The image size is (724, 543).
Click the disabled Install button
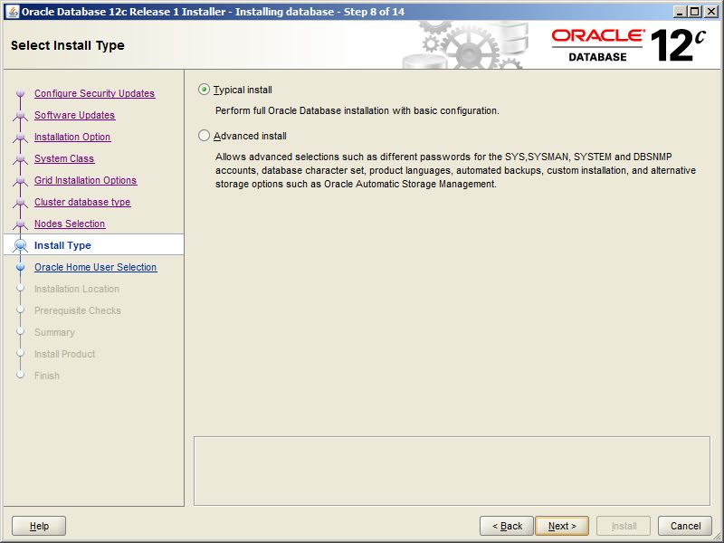coord(624,526)
